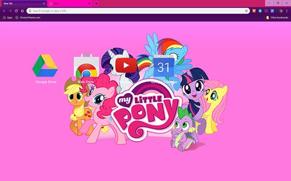
Task: Click the Pocket-style shield extension icon
Action: pyautogui.click(x=266, y=11)
